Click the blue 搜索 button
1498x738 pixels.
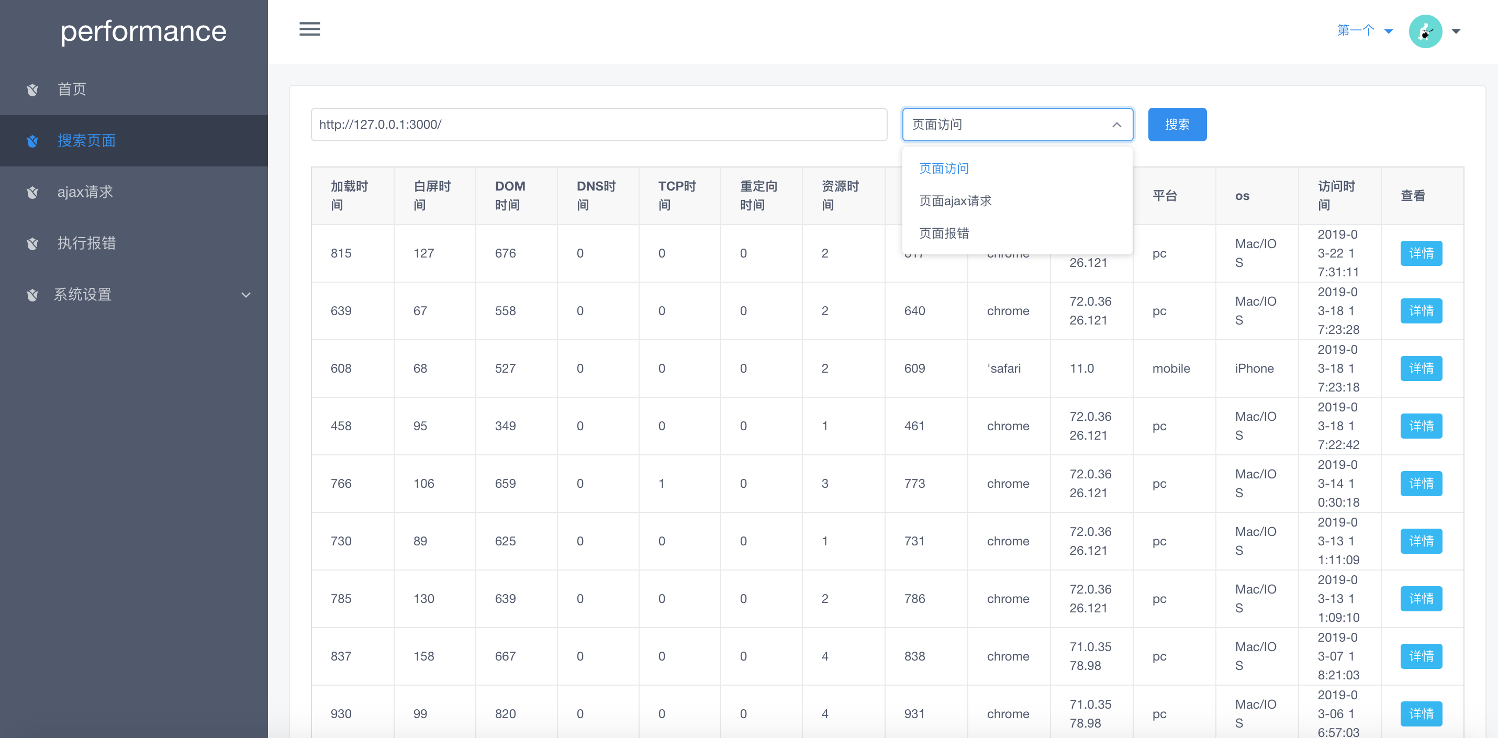coord(1177,125)
